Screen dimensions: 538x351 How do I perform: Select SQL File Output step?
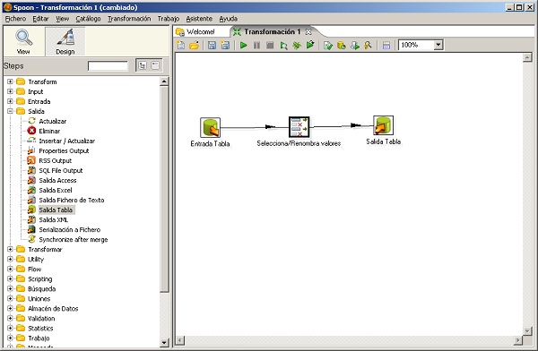click(61, 170)
